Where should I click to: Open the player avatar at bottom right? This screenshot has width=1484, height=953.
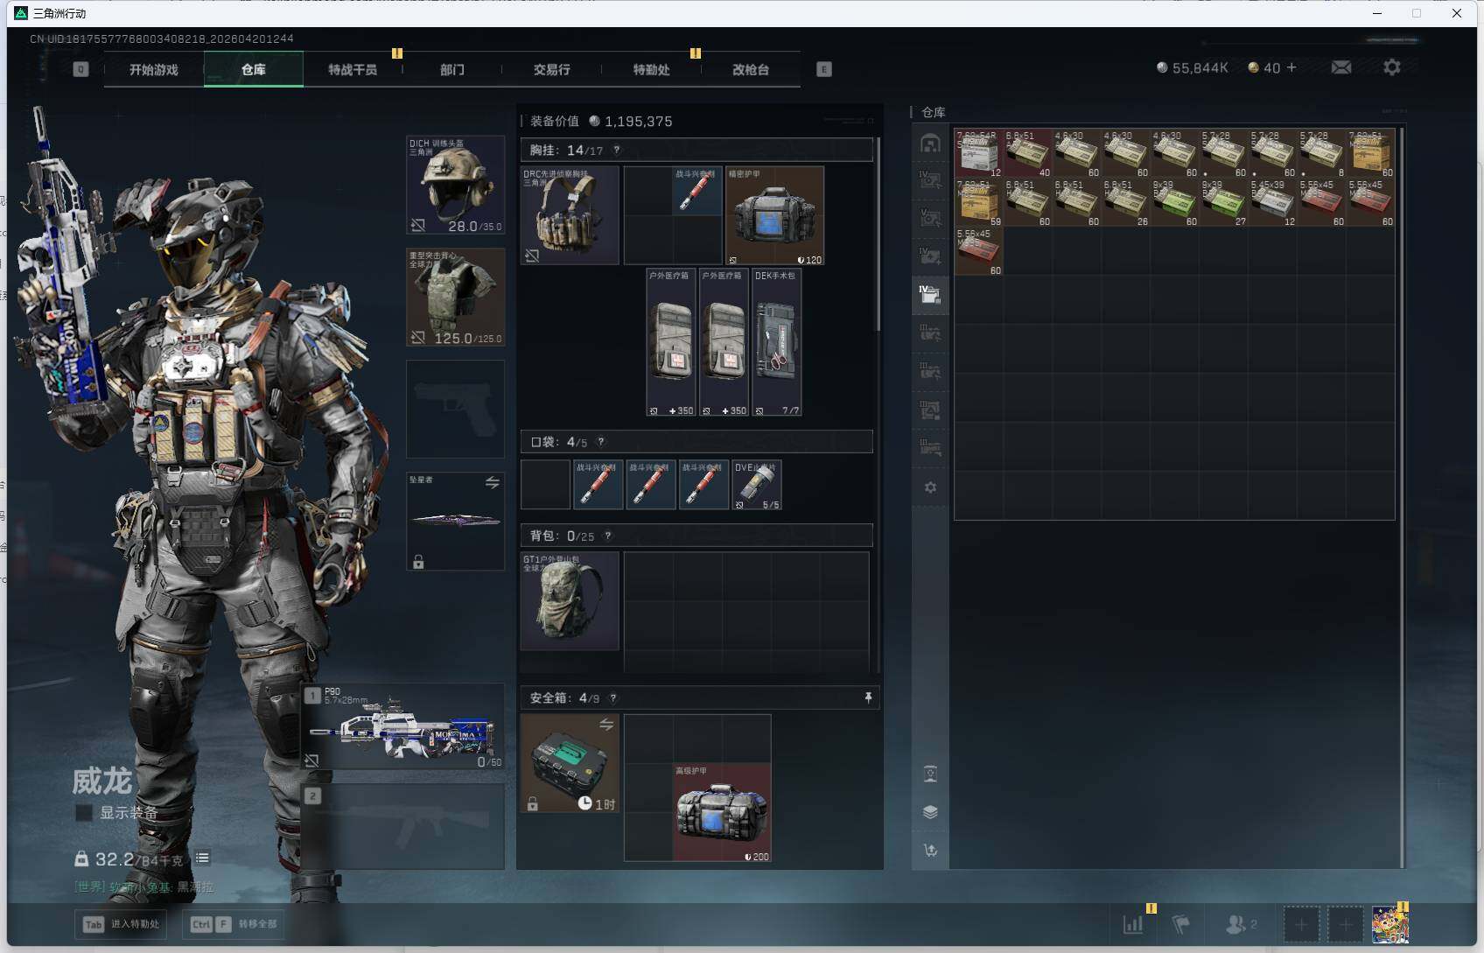(1389, 924)
